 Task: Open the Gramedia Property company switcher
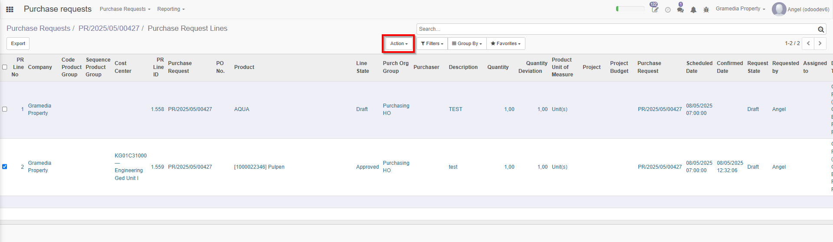(x=740, y=9)
